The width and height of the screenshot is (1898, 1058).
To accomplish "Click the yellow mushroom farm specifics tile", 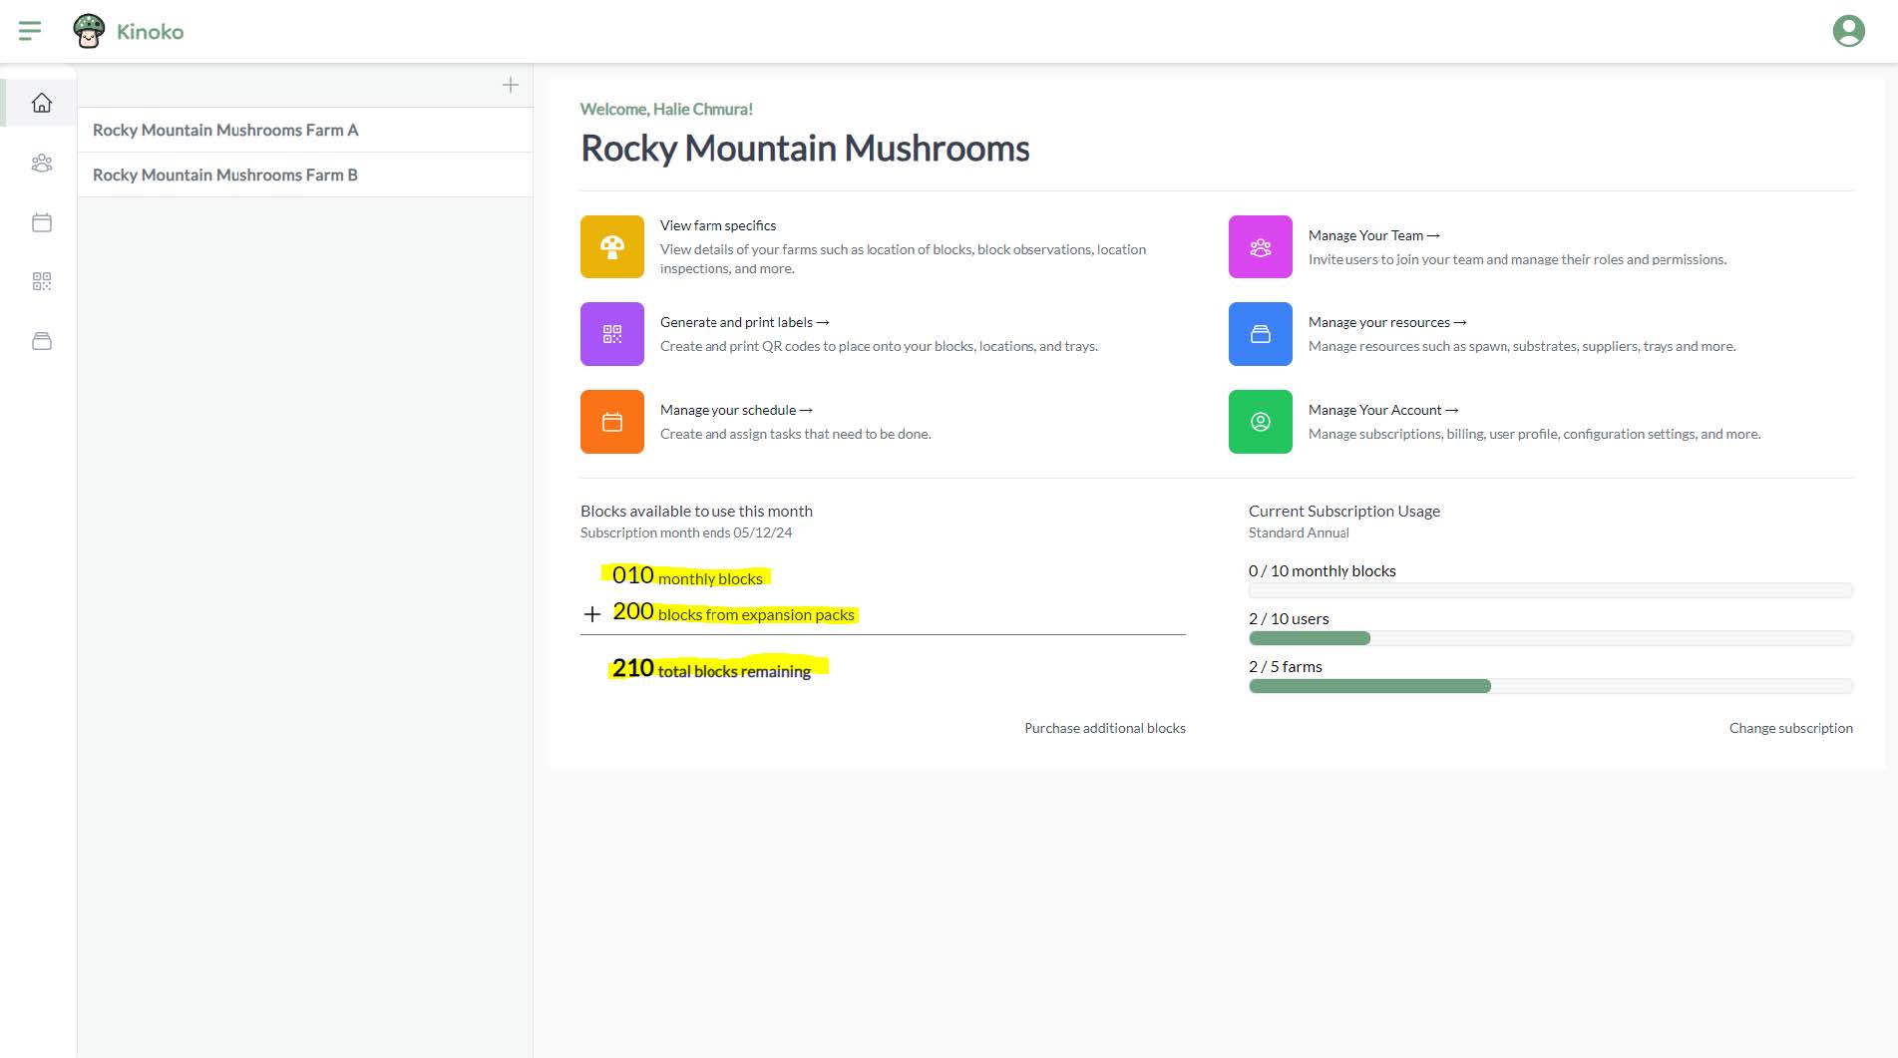I will pyautogui.click(x=612, y=246).
